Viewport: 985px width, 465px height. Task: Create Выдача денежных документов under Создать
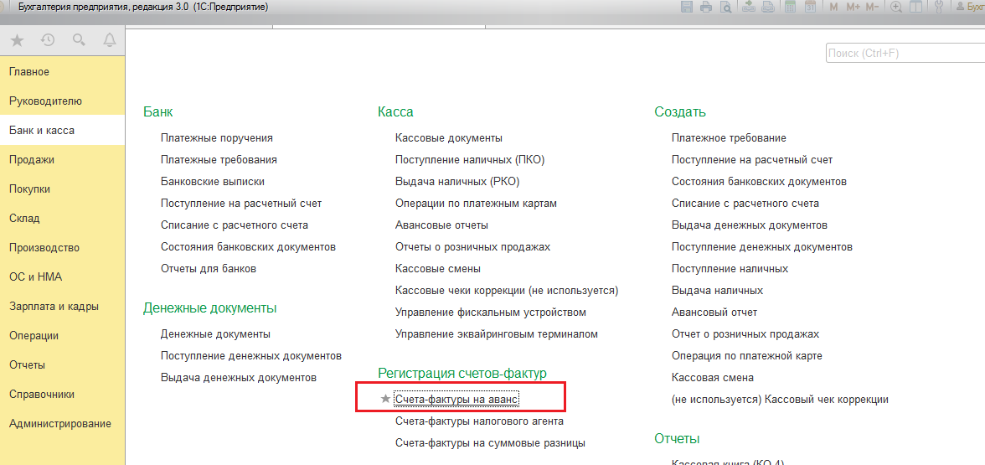(x=750, y=225)
